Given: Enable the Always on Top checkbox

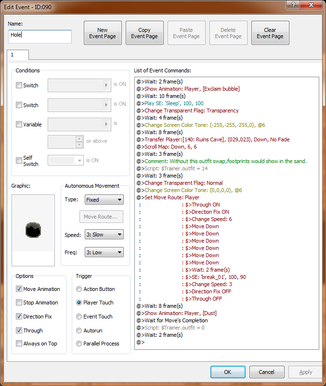Looking at the screenshot, I should pyautogui.click(x=19, y=344).
